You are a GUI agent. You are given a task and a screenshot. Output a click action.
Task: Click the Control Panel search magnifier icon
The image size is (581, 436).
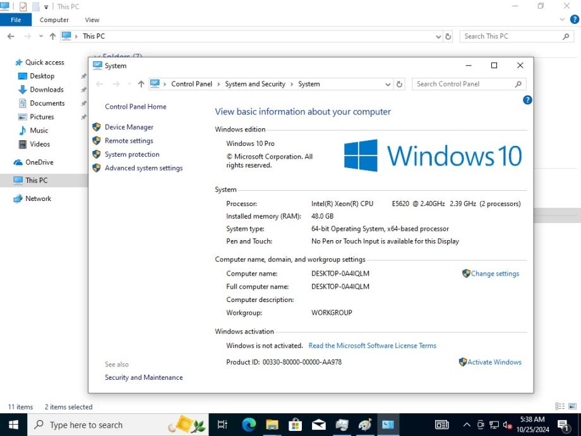518,84
